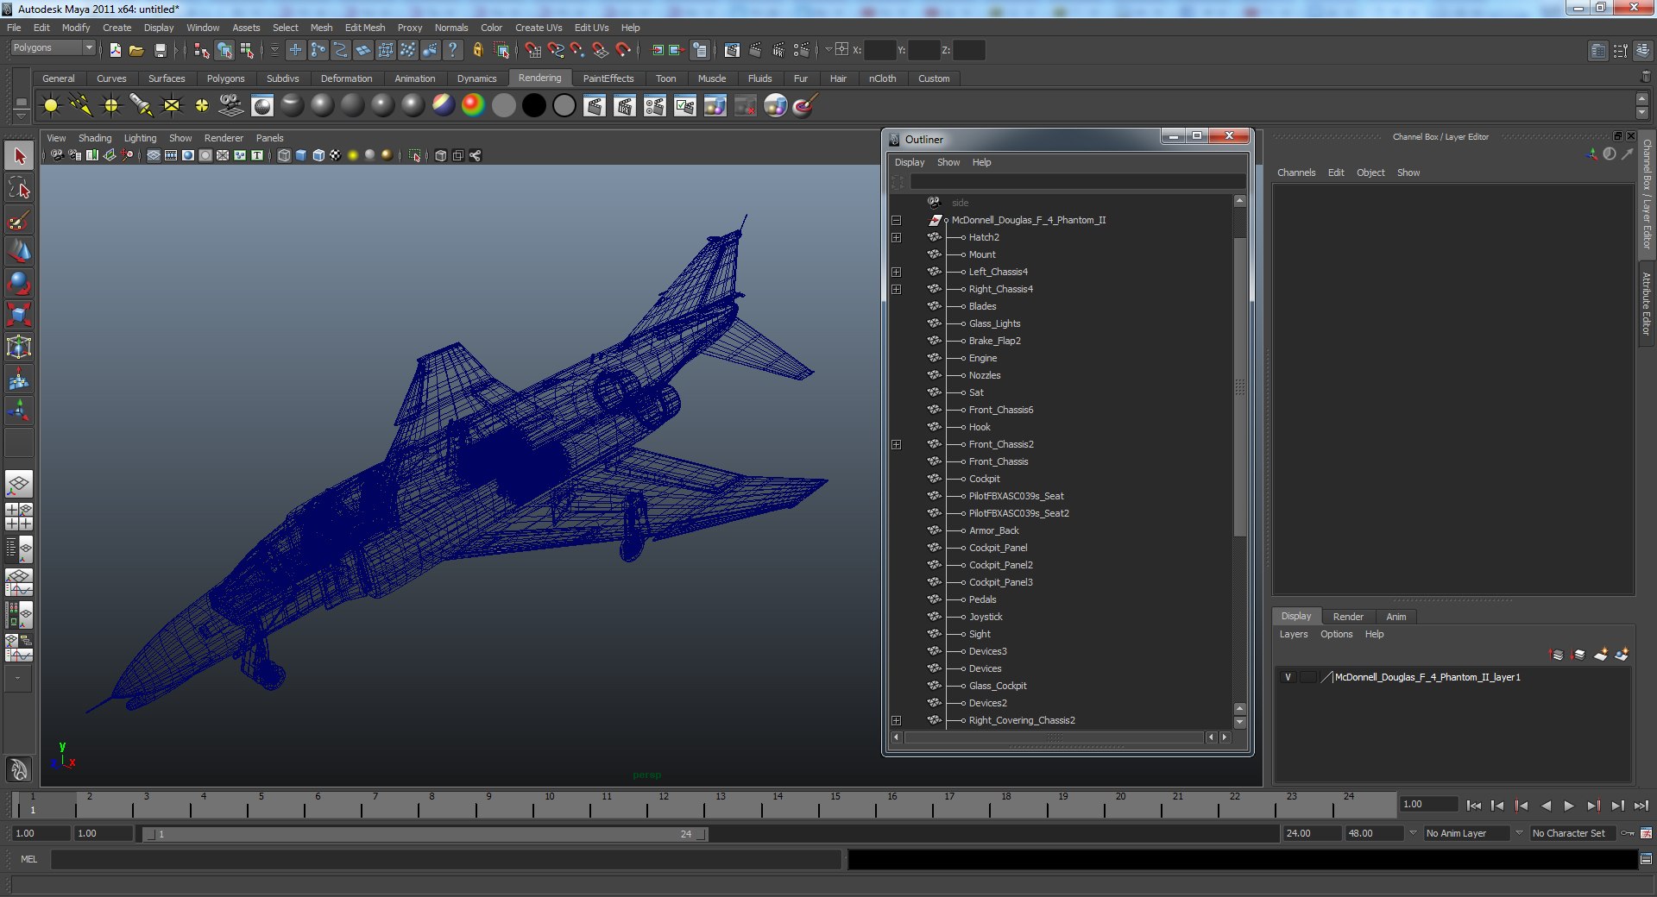Expand Hatch2 node in Outliner
The width and height of the screenshot is (1657, 897).
[896, 237]
